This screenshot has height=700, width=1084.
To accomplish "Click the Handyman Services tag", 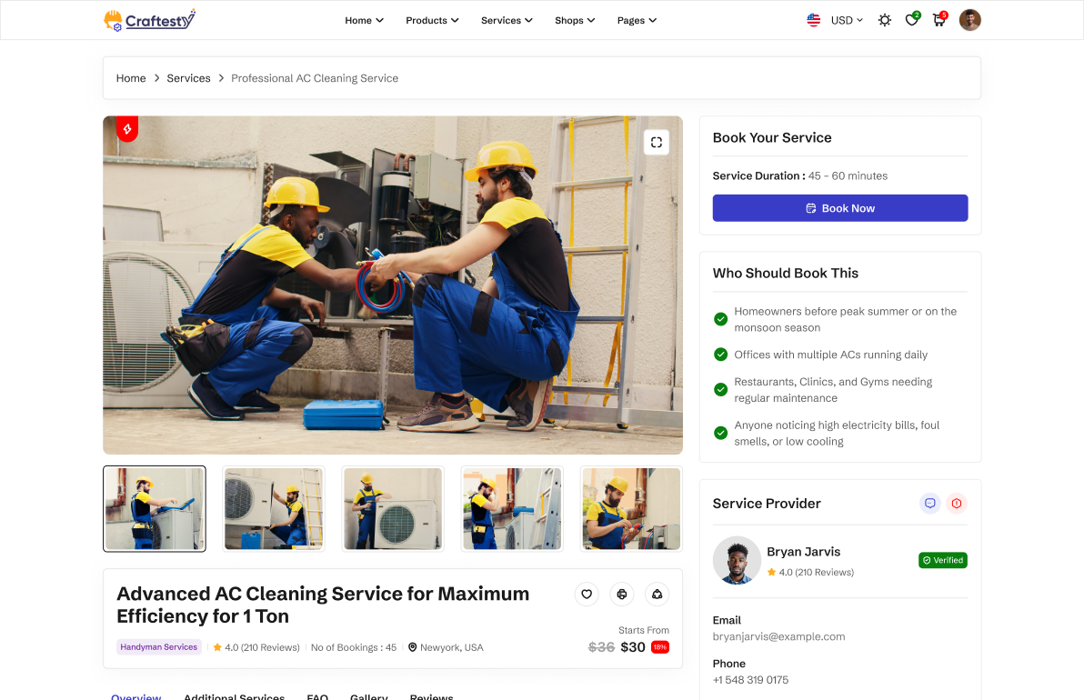I will click(x=159, y=647).
